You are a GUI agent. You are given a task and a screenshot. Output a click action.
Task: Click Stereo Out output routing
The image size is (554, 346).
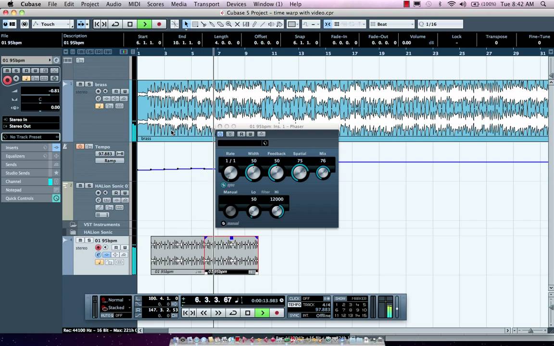(x=31, y=126)
